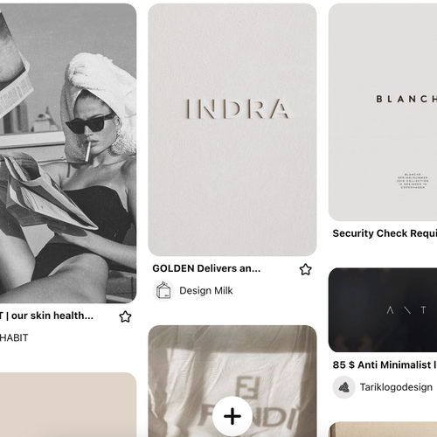Click the small BLANCHE collection text block
The image size is (437, 437).
tap(413, 181)
